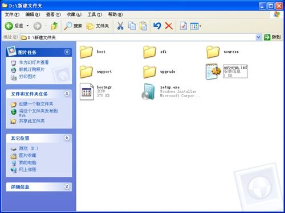
Task: Open the 查看(V) menu
Action: click(53, 14)
